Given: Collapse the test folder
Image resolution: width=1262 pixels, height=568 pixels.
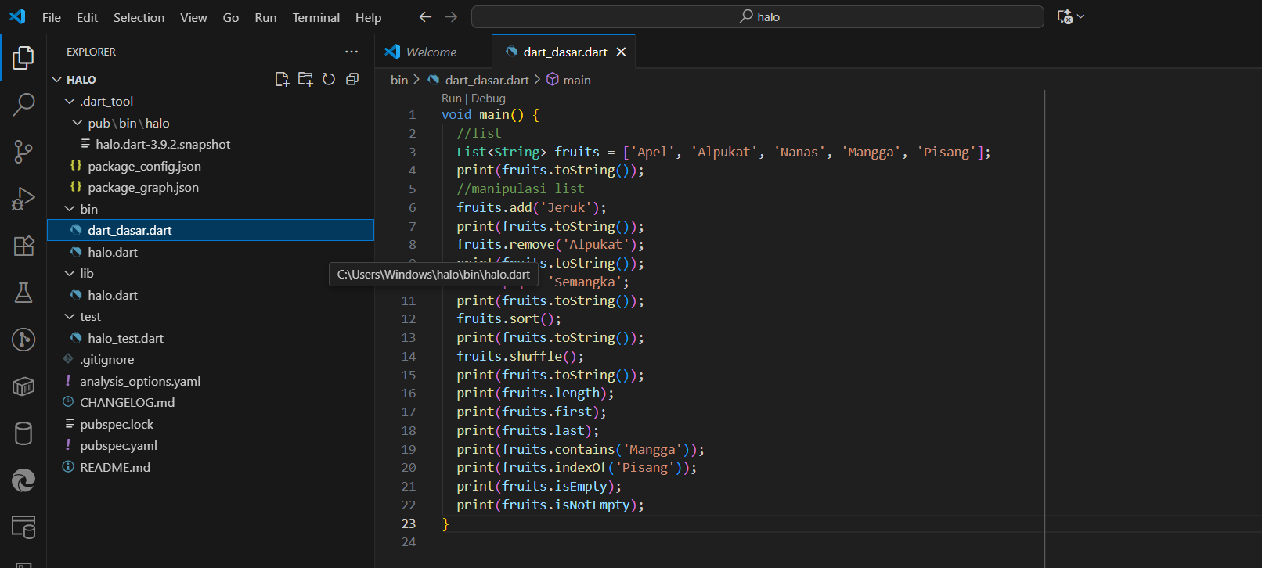Looking at the screenshot, I should click(70, 317).
